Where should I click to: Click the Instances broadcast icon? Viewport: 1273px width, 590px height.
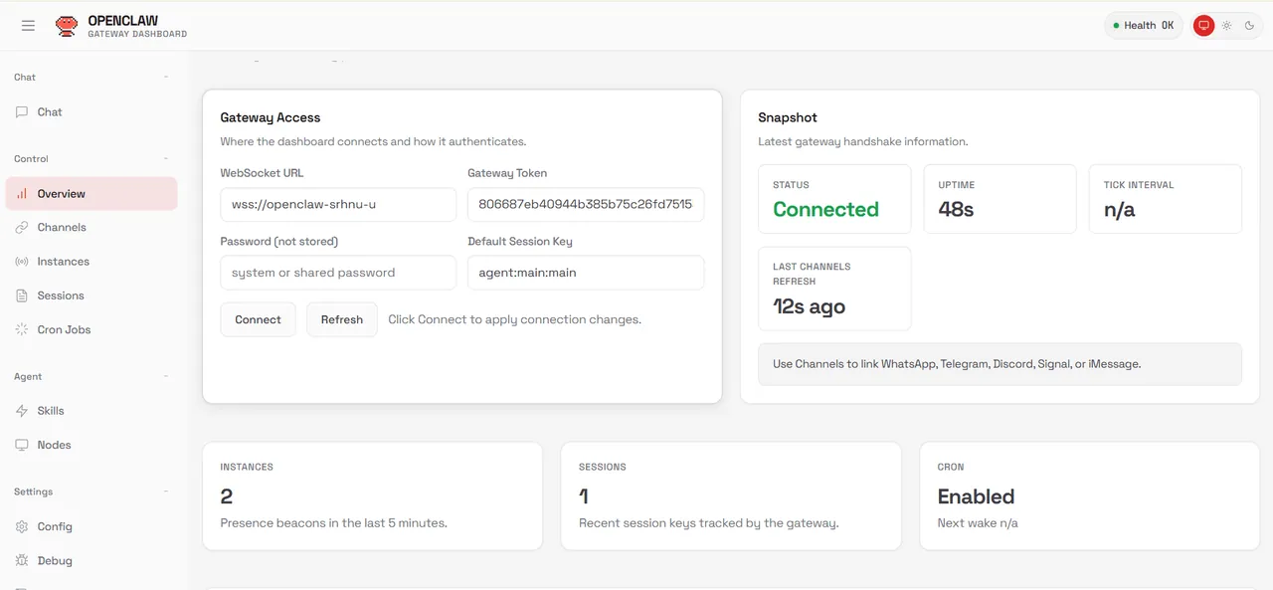pyautogui.click(x=22, y=262)
